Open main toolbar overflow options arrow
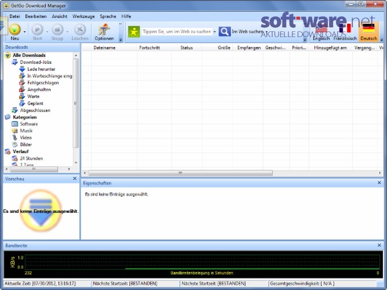The image size is (387, 290). [x=121, y=40]
